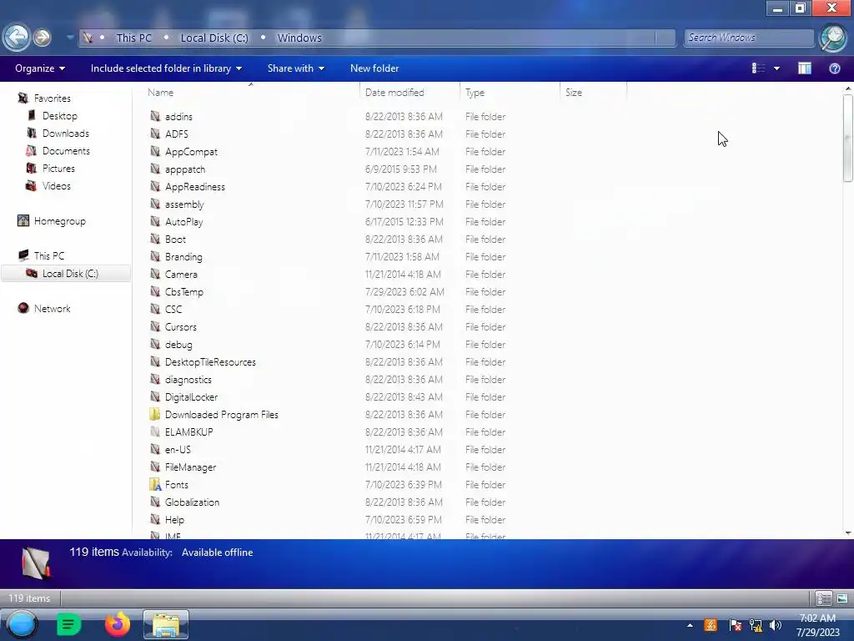Screen dimensions: 854x641
Task: Select Network in the navigation pane
Action: (52, 309)
